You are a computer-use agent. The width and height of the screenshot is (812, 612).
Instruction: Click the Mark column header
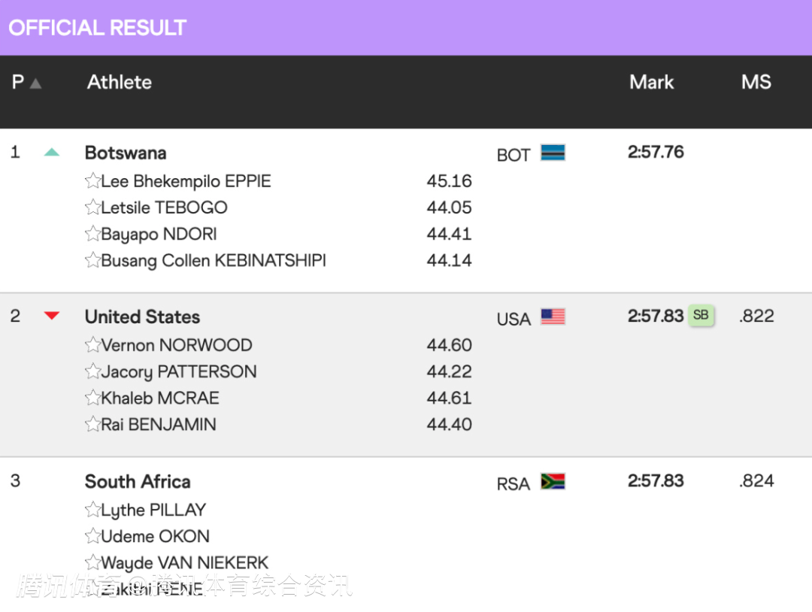(x=651, y=83)
